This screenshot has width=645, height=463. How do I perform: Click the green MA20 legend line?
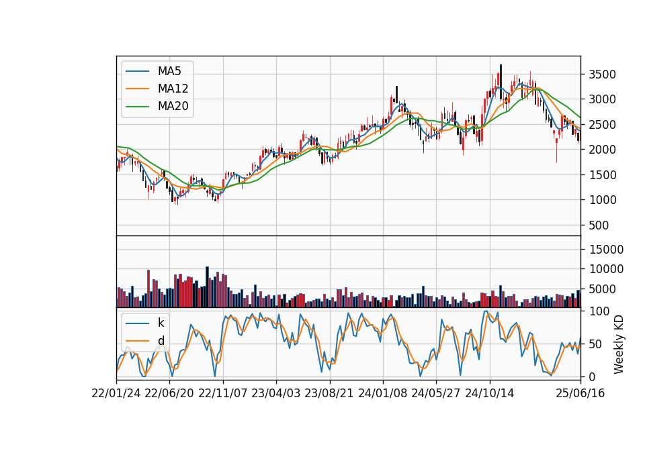(137, 107)
